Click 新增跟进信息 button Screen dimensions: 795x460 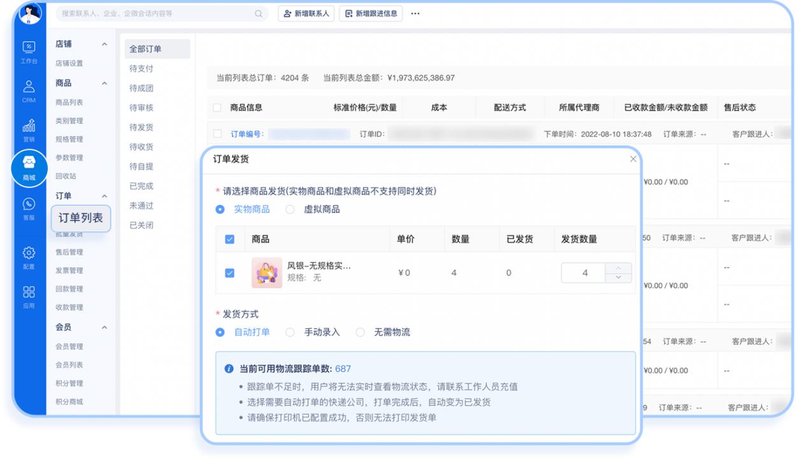pos(372,13)
